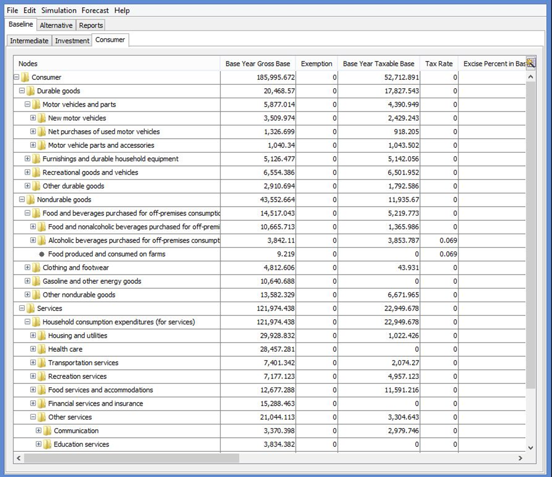This screenshot has height=477, width=552.
Task: Switch to the Baseline tab
Action: pos(21,24)
